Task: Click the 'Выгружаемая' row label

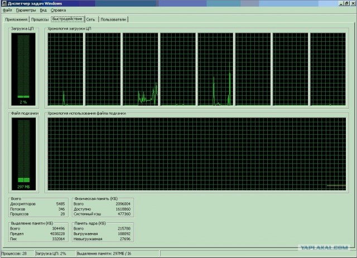Action: click(85, 233)
